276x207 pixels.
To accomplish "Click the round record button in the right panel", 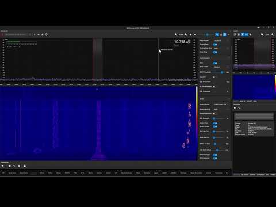I will click(235, 108).
